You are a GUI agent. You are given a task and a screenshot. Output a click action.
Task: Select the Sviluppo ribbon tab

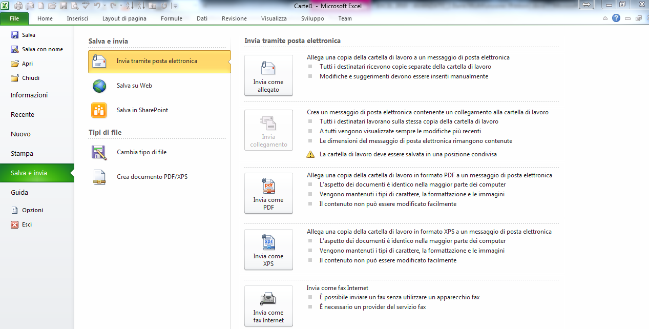coord(312,18)
